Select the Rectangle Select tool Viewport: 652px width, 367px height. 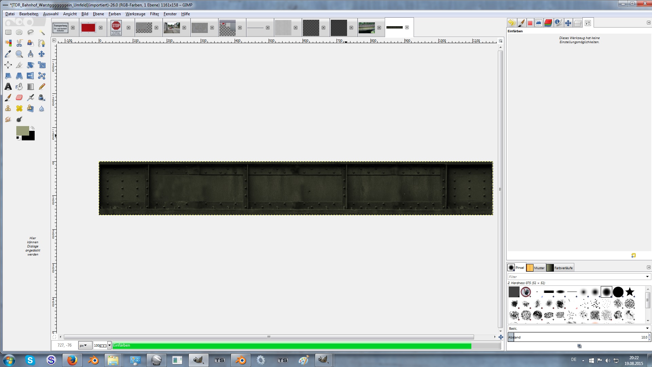pos(8,32)
